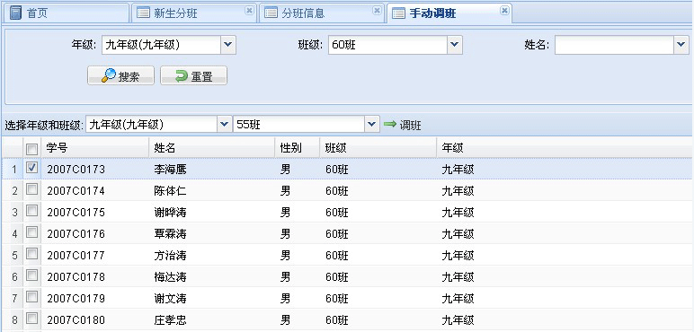The height and width of the screenshot is (332, 694).
Task: Check the checkbox for 梅达涛
Action: click(x=31, y=275)
